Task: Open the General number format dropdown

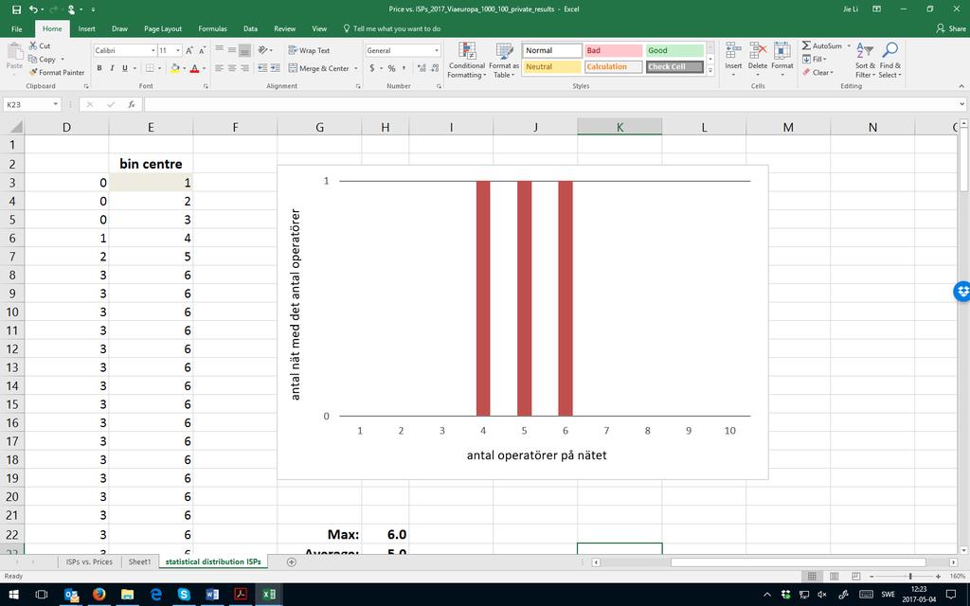Action: 436,50
